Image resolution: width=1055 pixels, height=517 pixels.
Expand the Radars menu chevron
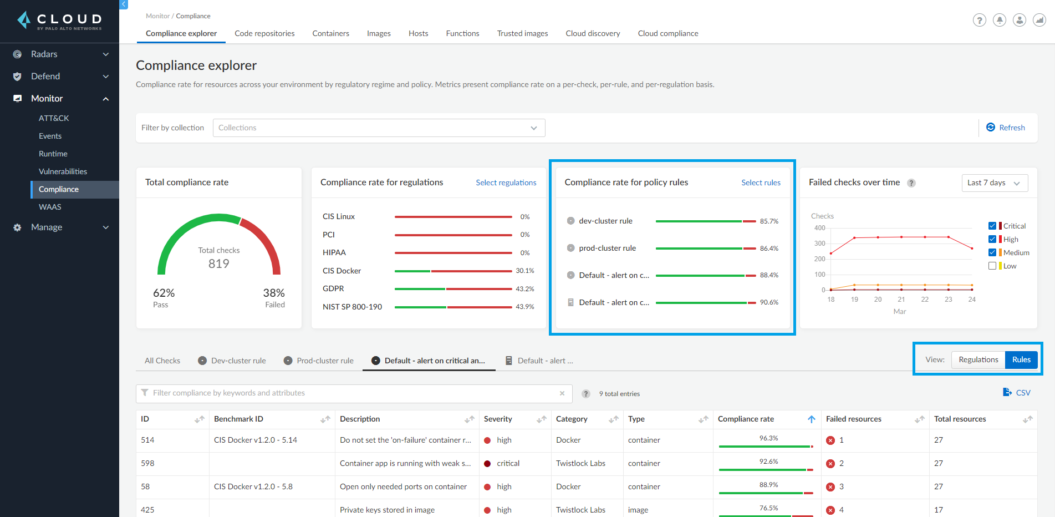(106, 54)
